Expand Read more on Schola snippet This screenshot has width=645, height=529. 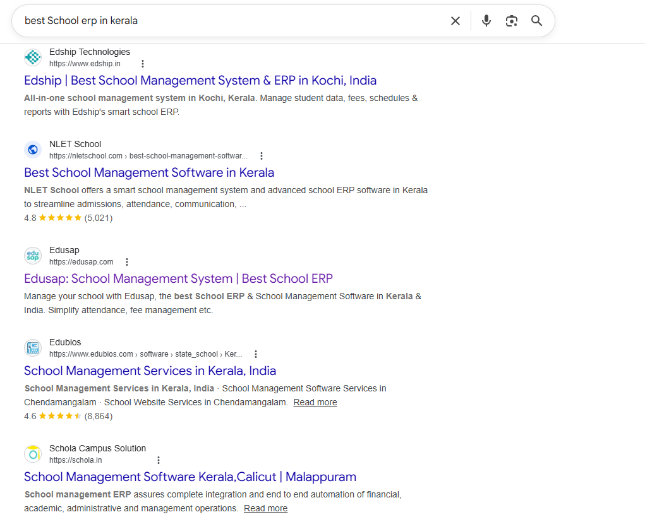coord(265,508)
